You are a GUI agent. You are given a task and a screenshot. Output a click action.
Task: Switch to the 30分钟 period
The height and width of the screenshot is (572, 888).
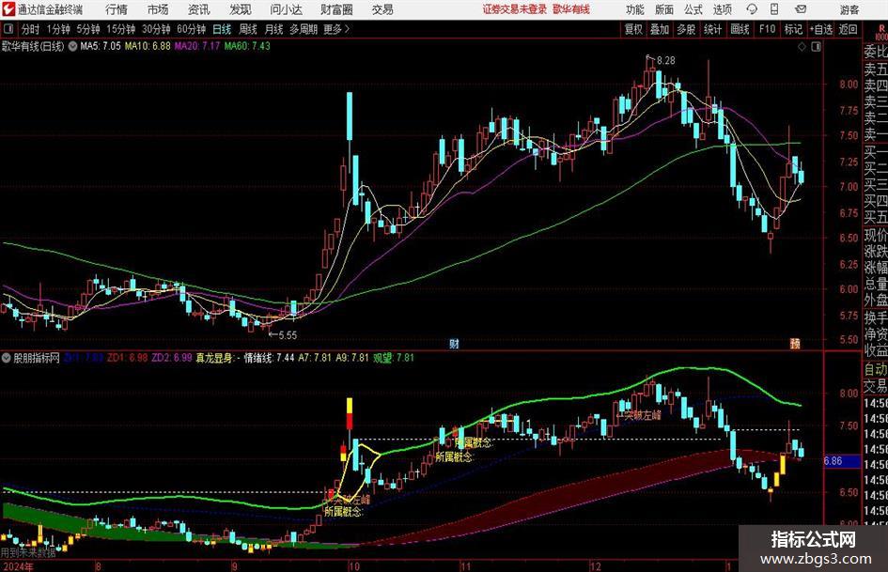click(156, 29)
